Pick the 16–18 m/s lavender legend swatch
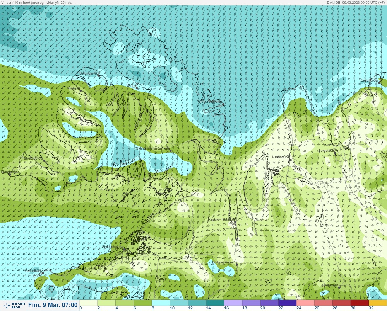The width and height of the screenshot is (387, 311). pyautogui.click(x=233, y=303)
